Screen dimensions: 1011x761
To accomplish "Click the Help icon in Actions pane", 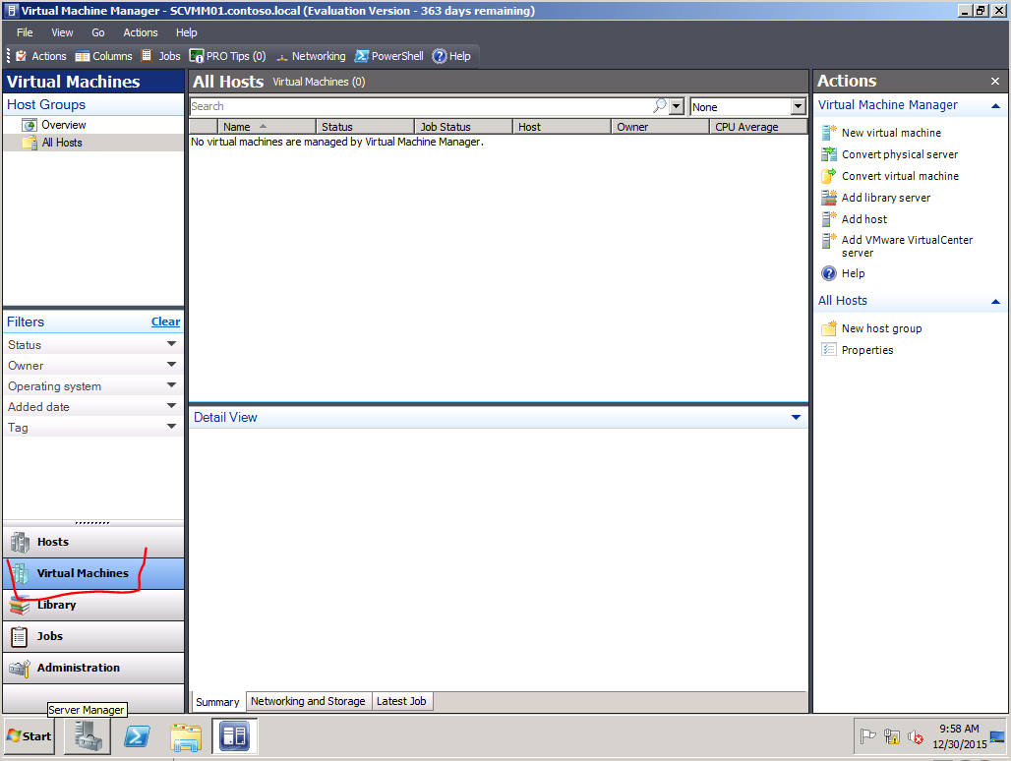I will pyautogui.click(x=828, y=273).
